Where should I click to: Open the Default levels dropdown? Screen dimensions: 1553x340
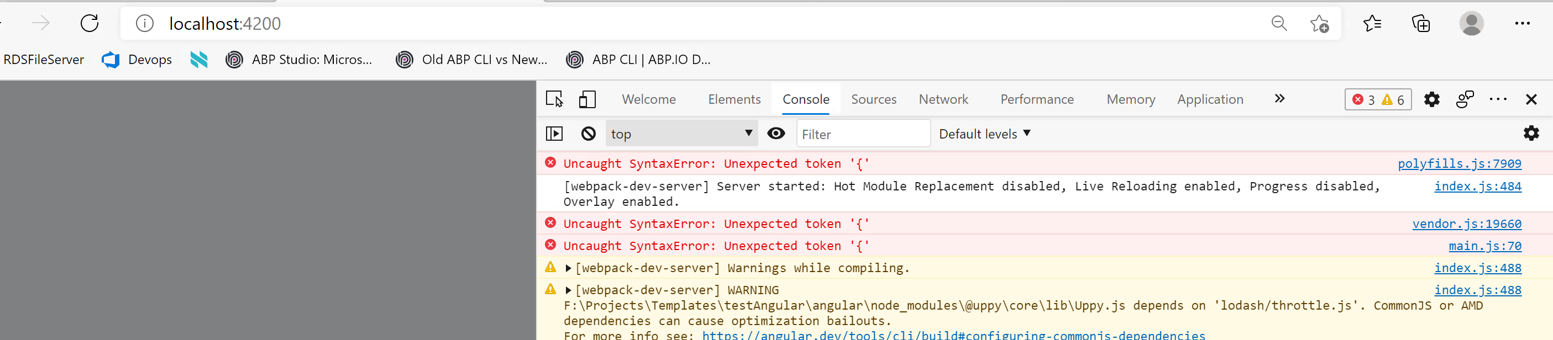coord(984,134)
